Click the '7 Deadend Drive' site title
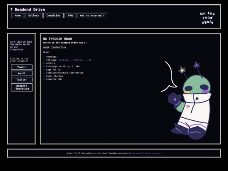Screen dimensions: 228x171 click(x=27, y=10)
